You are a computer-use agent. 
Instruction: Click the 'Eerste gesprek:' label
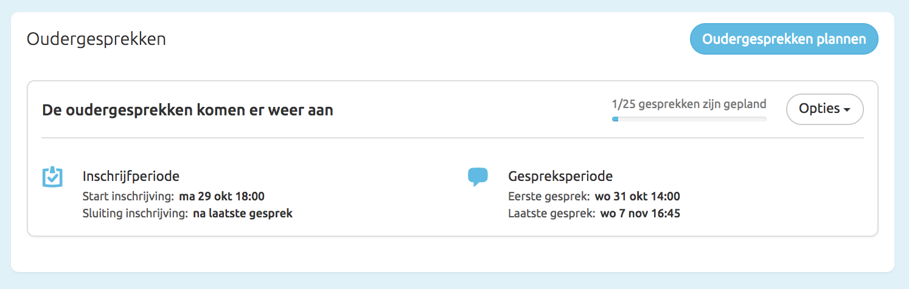click(549, 196)
